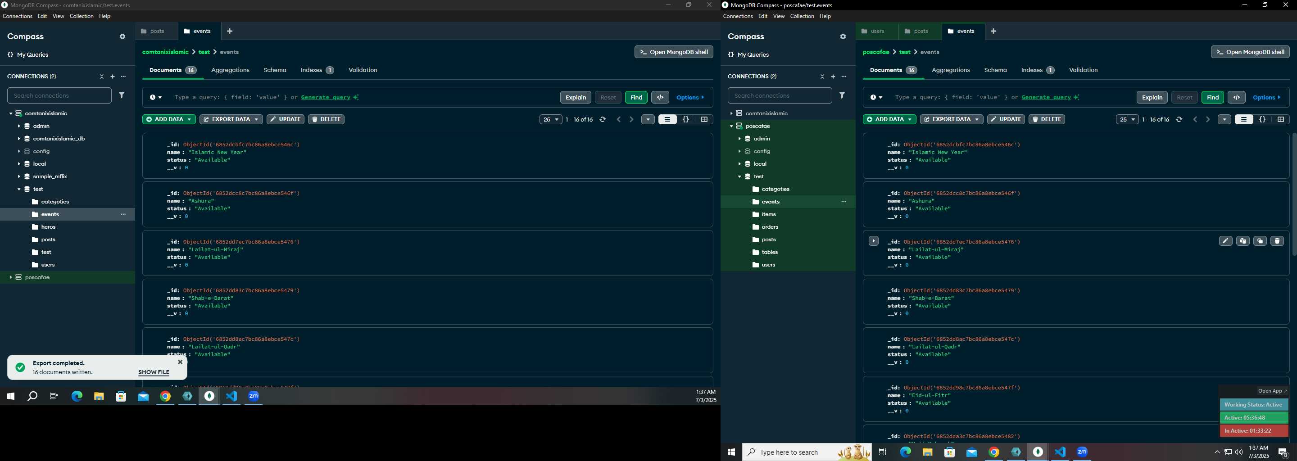The image size is (1297, 461).
Task: Click poscafae window documents vertical scrollbar
Action: click(1293, 194)
